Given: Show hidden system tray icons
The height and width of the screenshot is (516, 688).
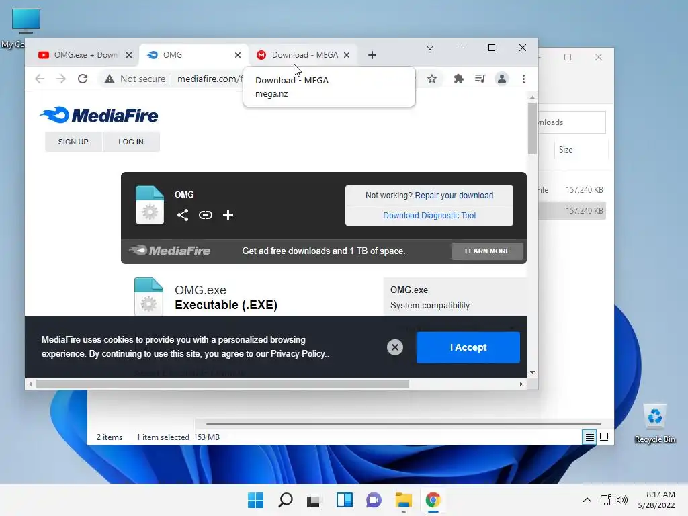Looking at the screenshot, I should pyautogui.click(x=587, y=500).
